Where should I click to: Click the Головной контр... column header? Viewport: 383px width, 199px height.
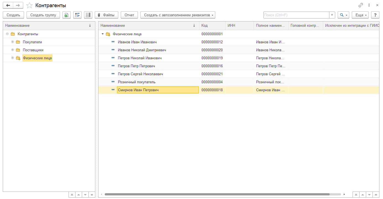coord(306,25)
